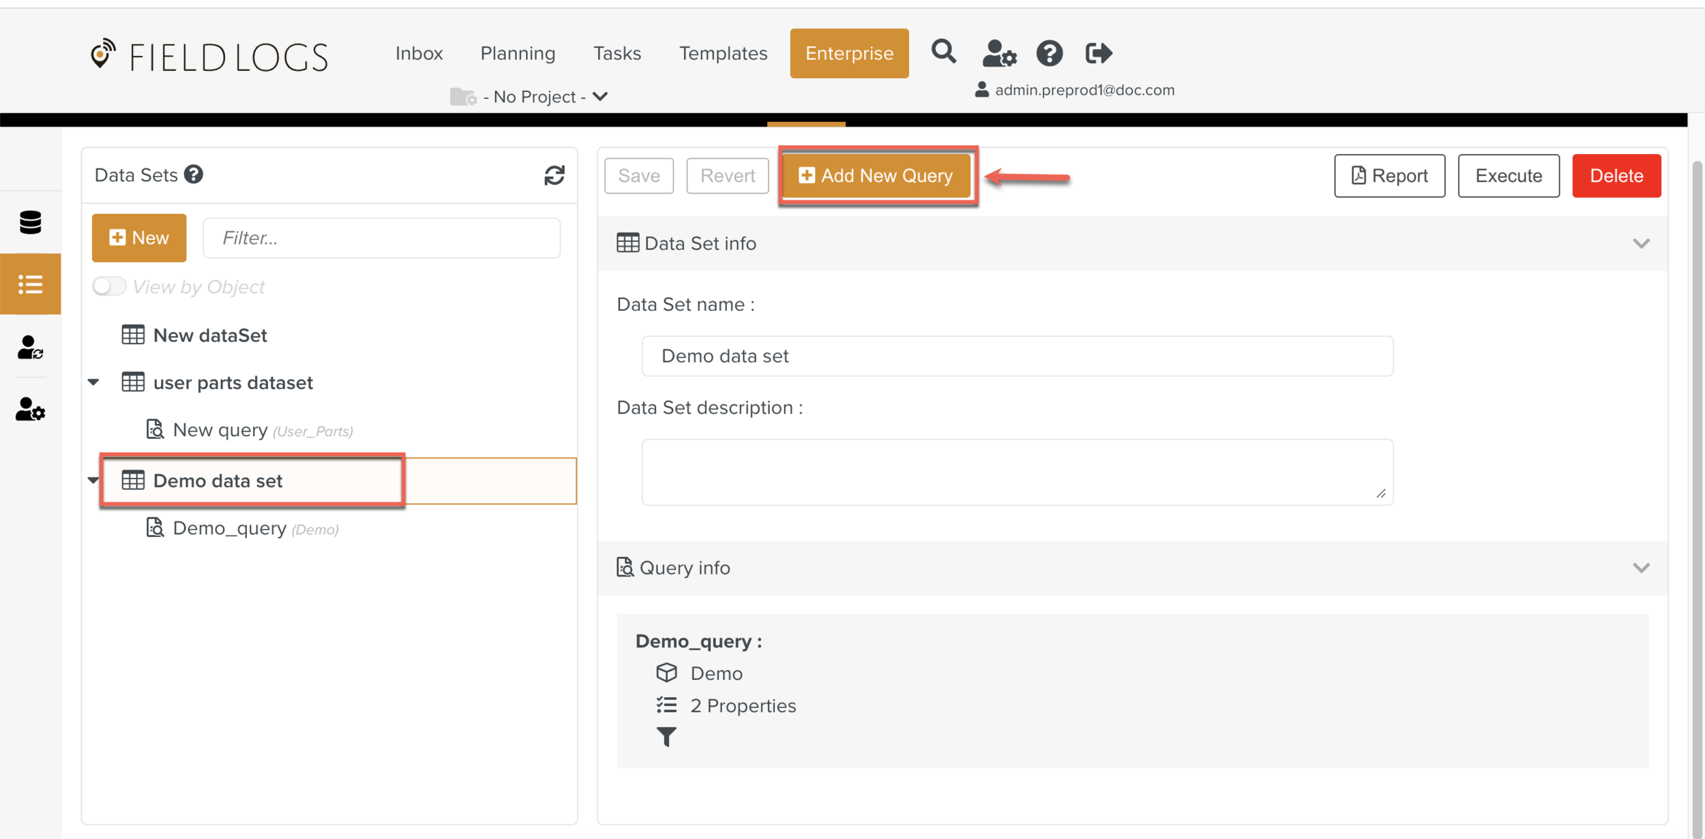The image size is (1705, 839).
Task: Collapse the user parts dataset tree node
Action: (x=94, y=382)
